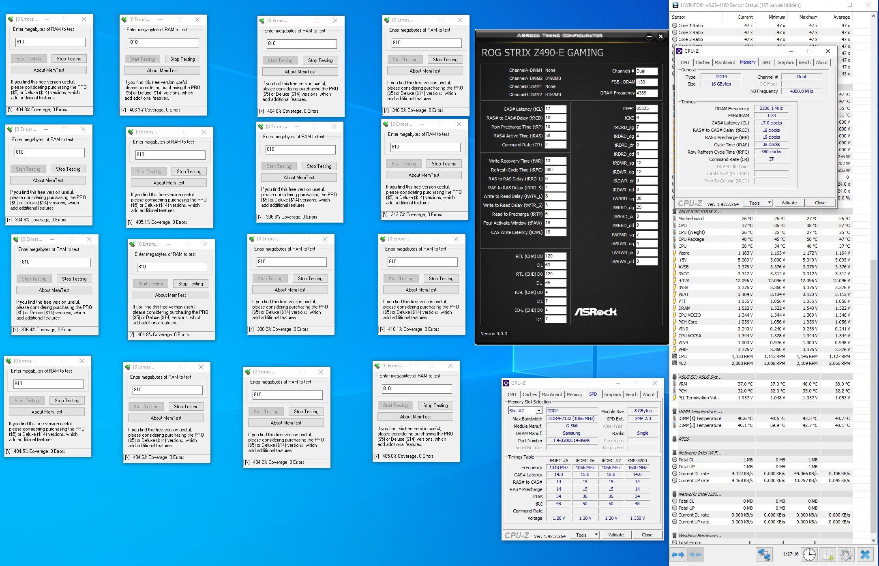Start HWiNFO logging sheet icon
This screenshot has width=879, height=566.
(828, 554)
